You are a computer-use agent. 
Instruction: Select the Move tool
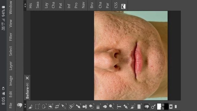tap(30, 107)
